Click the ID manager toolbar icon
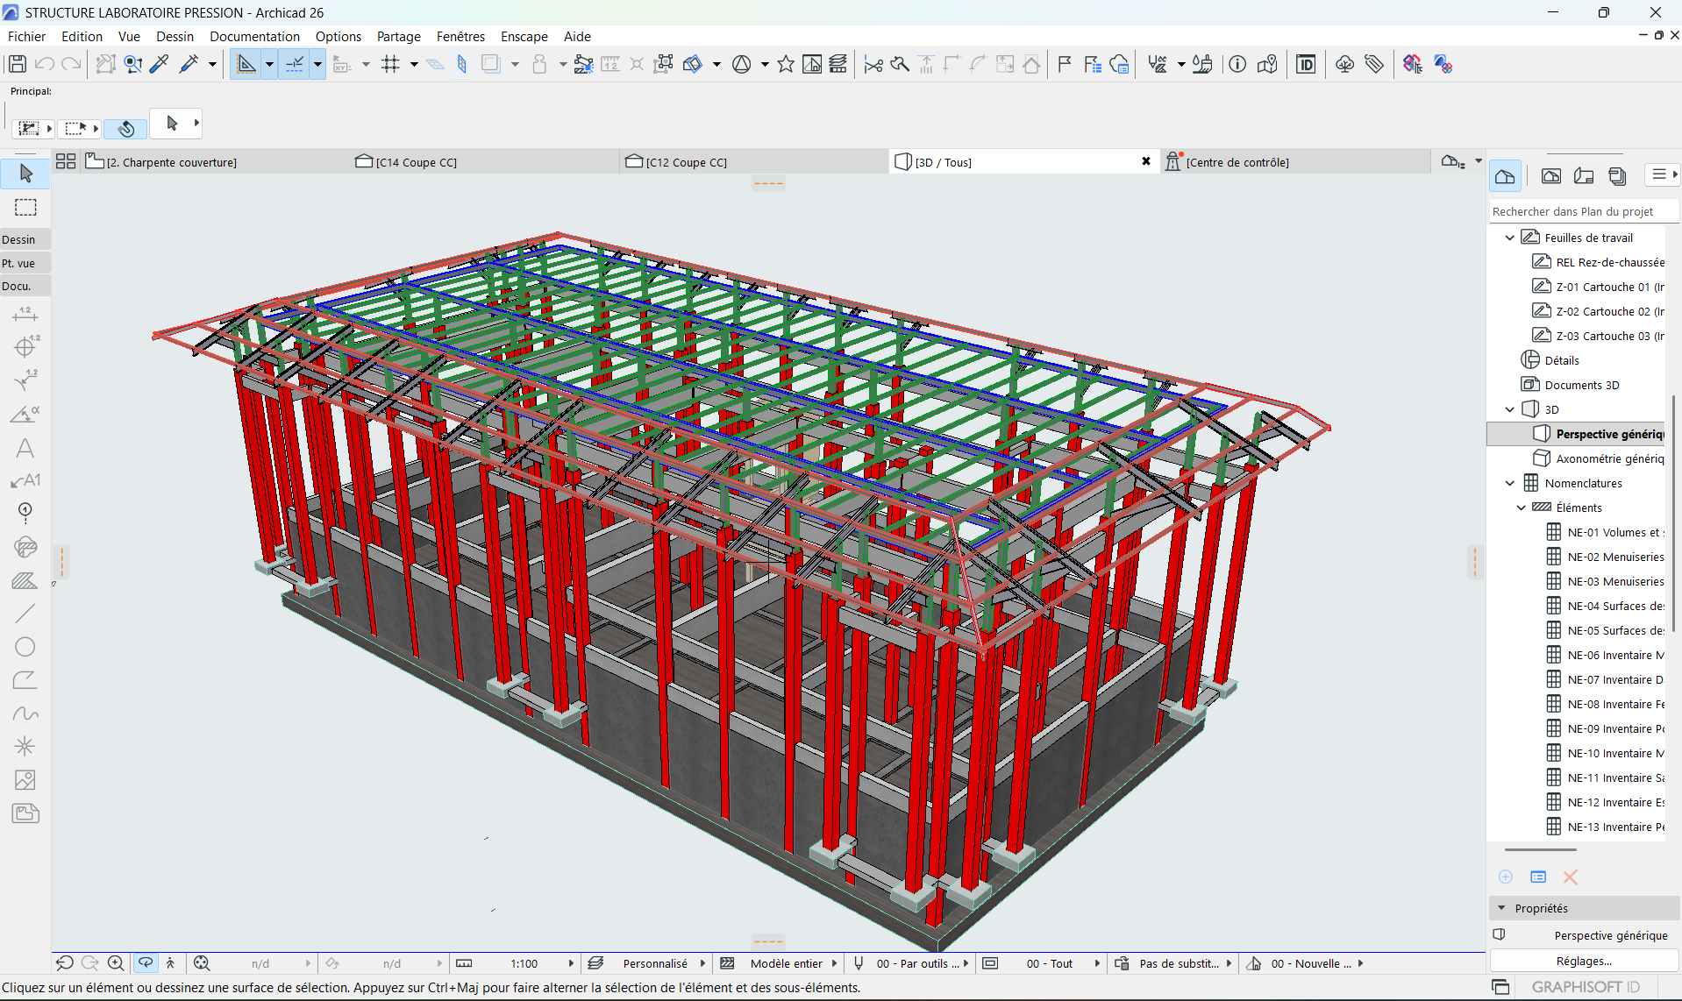The width and height of the screenshot is (1682, 1001). [1305, 64]
